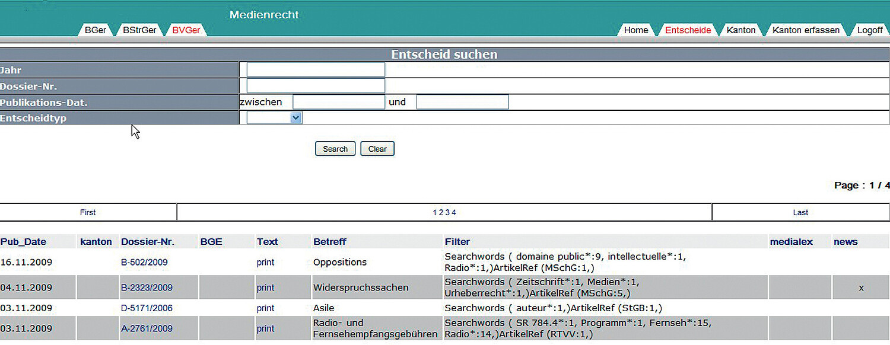The image size is (890, 345).
Task: Open dossier A-2761/2009 link
Action: click(147, 328)
